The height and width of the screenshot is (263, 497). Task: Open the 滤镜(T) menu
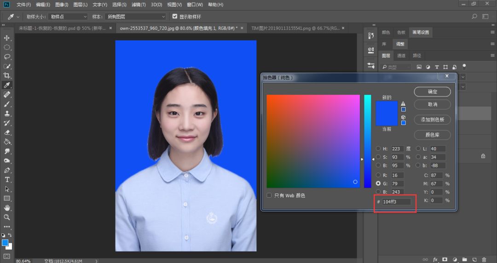pos(139,5)
